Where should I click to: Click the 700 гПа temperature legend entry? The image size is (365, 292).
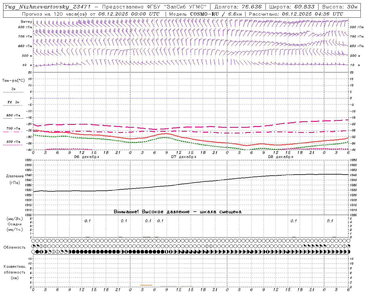[13, 129]
